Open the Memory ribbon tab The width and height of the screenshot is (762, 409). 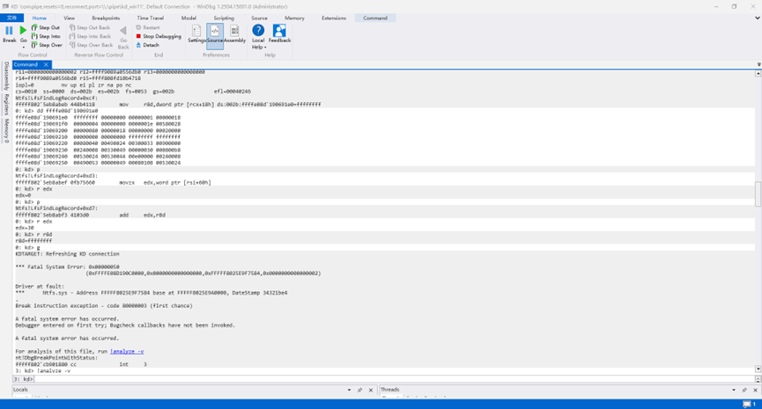294,18
